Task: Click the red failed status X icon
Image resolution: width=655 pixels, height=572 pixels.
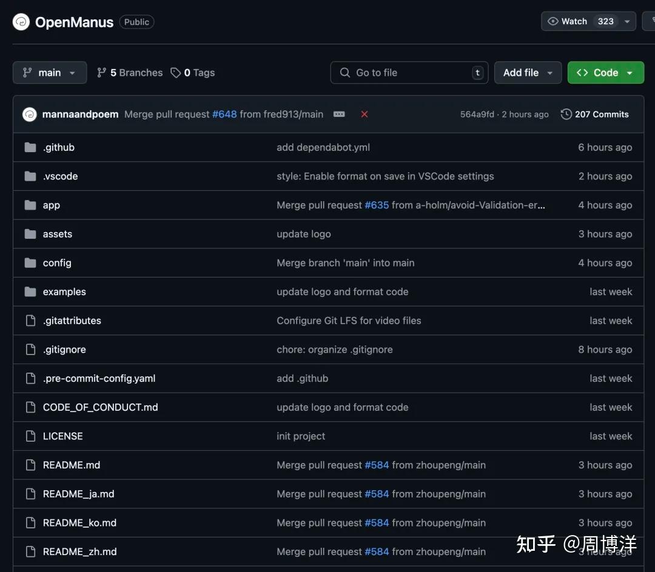Action: (x=364, y=115)
